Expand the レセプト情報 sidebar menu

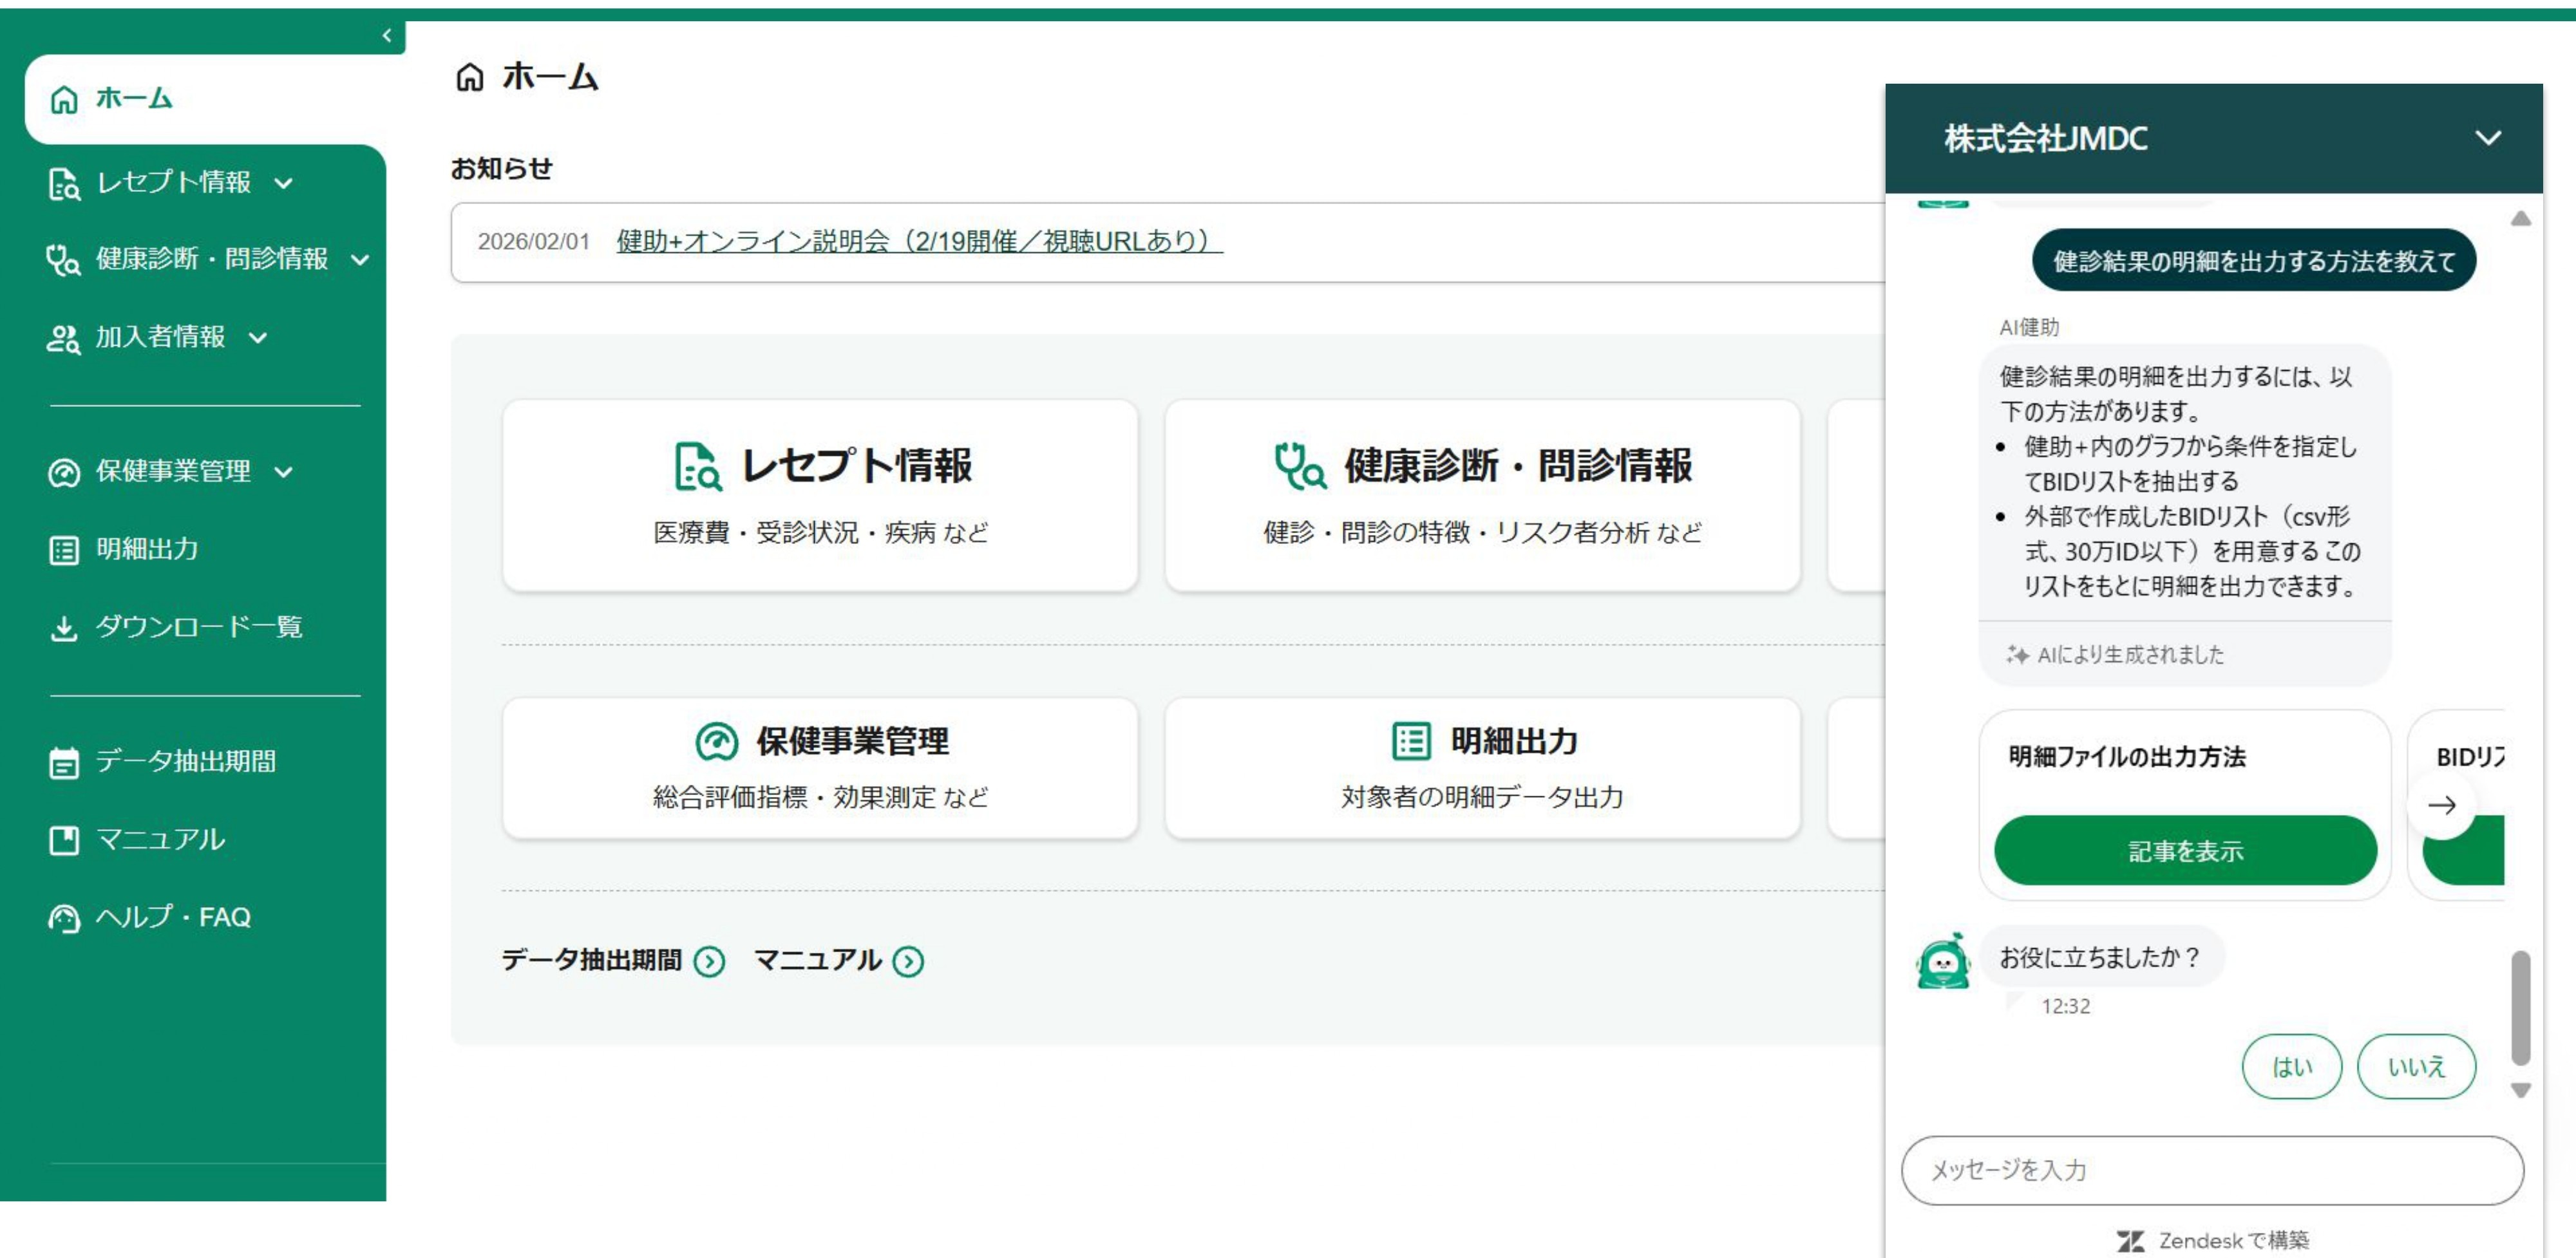point(284,183)
